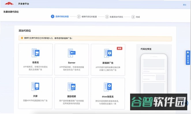Click the 新插屏广告 card description text
191x114 pixels.
tap(108, 69)
